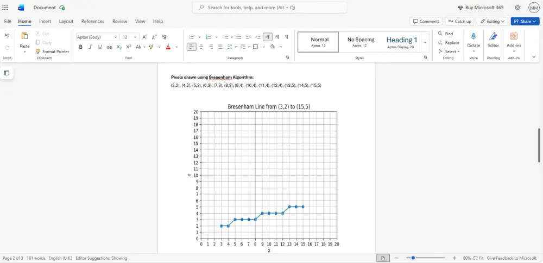The image size is (543, 263).
Task: Click the zoom in plus button
Action: pyautogui.click(x=454, y=258)
